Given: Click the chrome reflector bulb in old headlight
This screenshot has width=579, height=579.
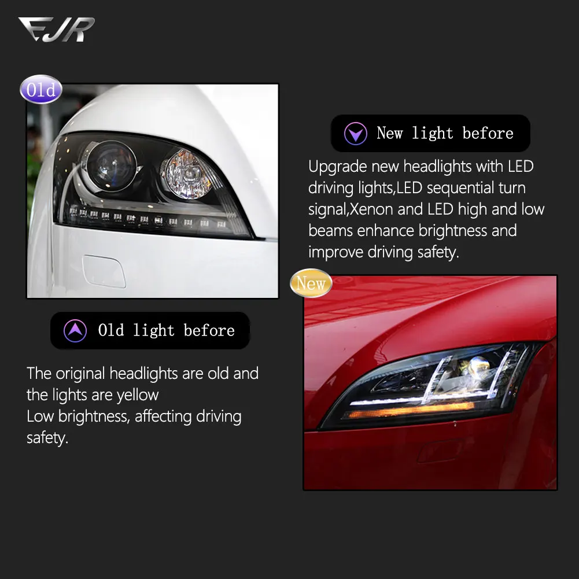Looking at the screenshot, I should click(188, 174).
